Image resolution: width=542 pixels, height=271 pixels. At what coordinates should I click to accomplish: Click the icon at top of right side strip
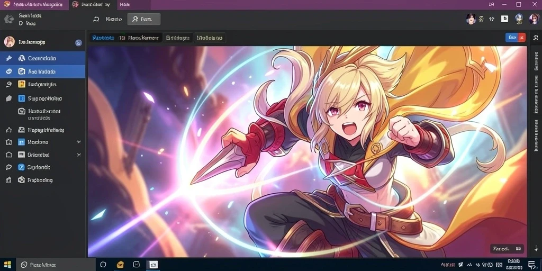[x=536, y=38]
